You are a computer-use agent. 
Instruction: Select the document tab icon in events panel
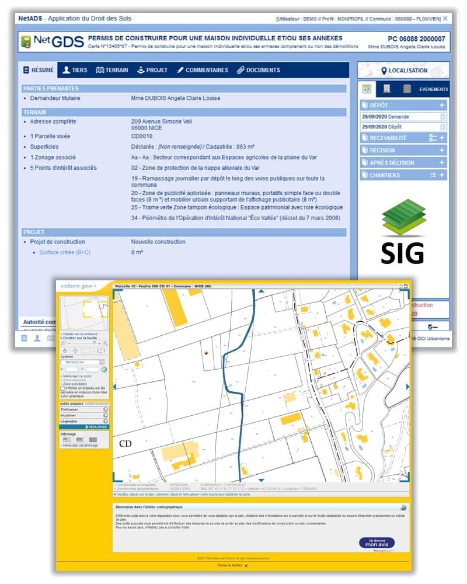coord(387,89)
